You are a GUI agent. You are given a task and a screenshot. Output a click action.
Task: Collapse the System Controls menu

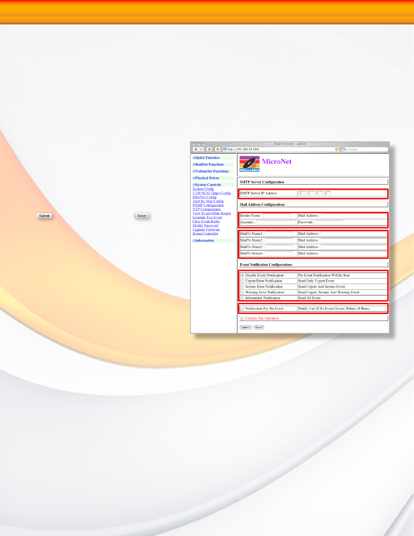point(207,185)
